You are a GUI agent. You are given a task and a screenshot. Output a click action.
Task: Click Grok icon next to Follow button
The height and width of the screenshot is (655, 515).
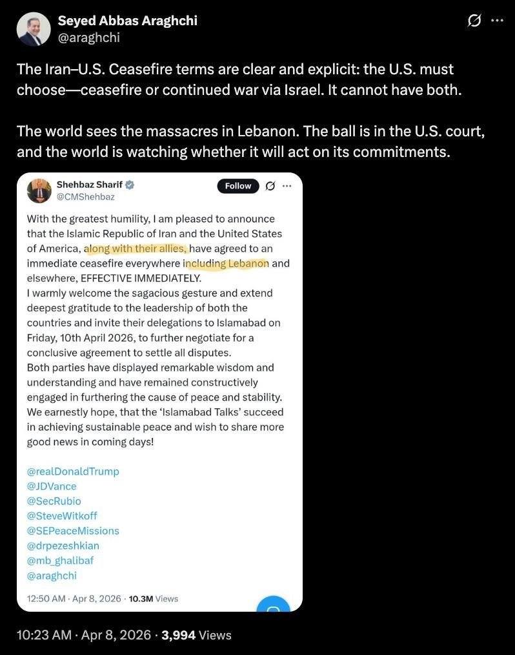pyautogui.click(x=271, y=186)
